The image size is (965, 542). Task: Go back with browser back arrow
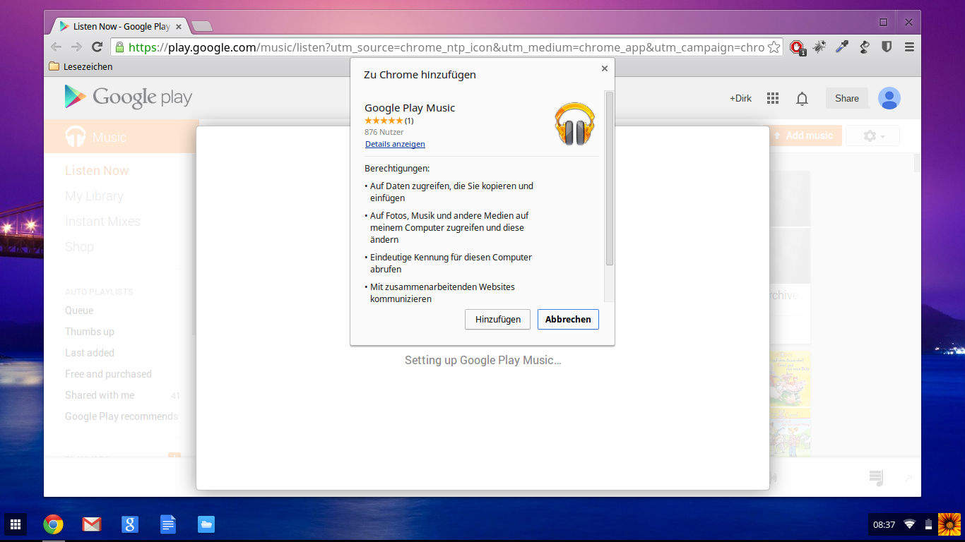[57, 47]
